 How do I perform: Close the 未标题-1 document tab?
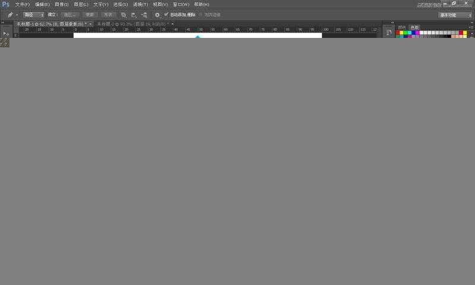pos(90,24)
